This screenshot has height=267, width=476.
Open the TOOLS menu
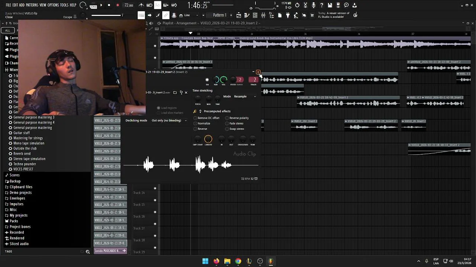(x=64, y=5)
